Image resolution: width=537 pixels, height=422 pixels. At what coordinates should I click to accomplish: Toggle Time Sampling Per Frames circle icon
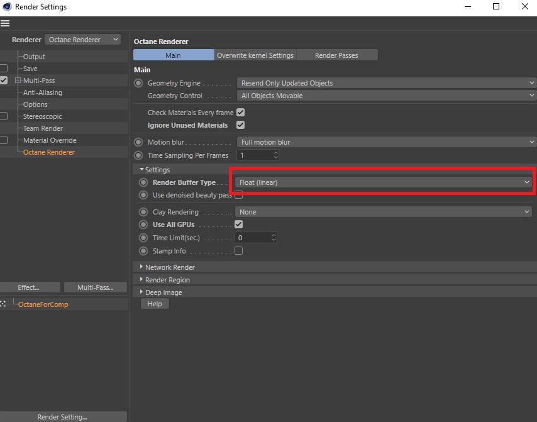[x=138, y=155]
